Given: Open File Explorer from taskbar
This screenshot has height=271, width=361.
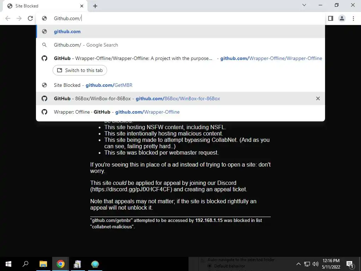Looking at the screenshot, I should (x=43, y=264).
